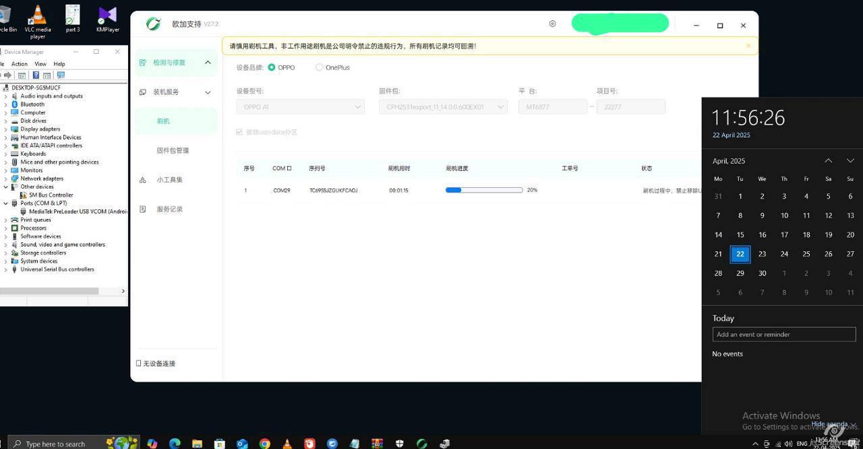The width and height of the screenshot is (863, 449).
Task: Select the OnePlus brand radio button
Action: click(x=320, y=67)
